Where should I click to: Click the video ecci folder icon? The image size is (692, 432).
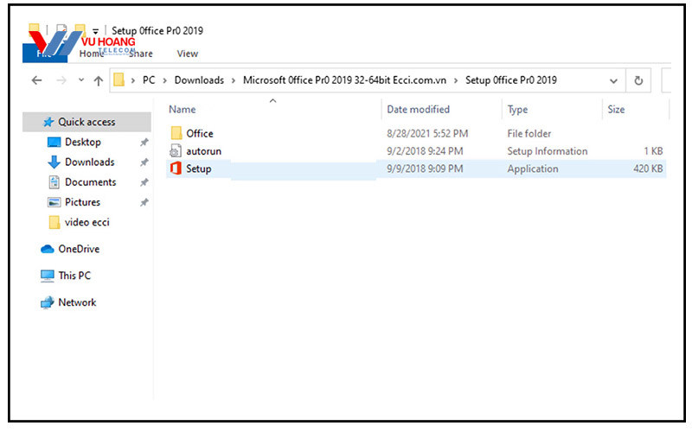[54, 222]
